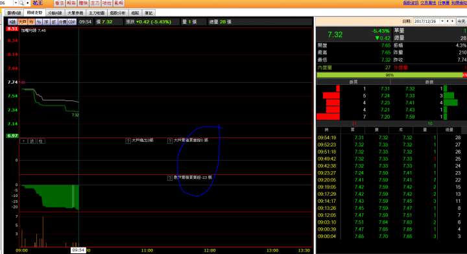Toggle the 均 average line button
The width and height of the screenshot is (467, 254).
tap(31, 22)
